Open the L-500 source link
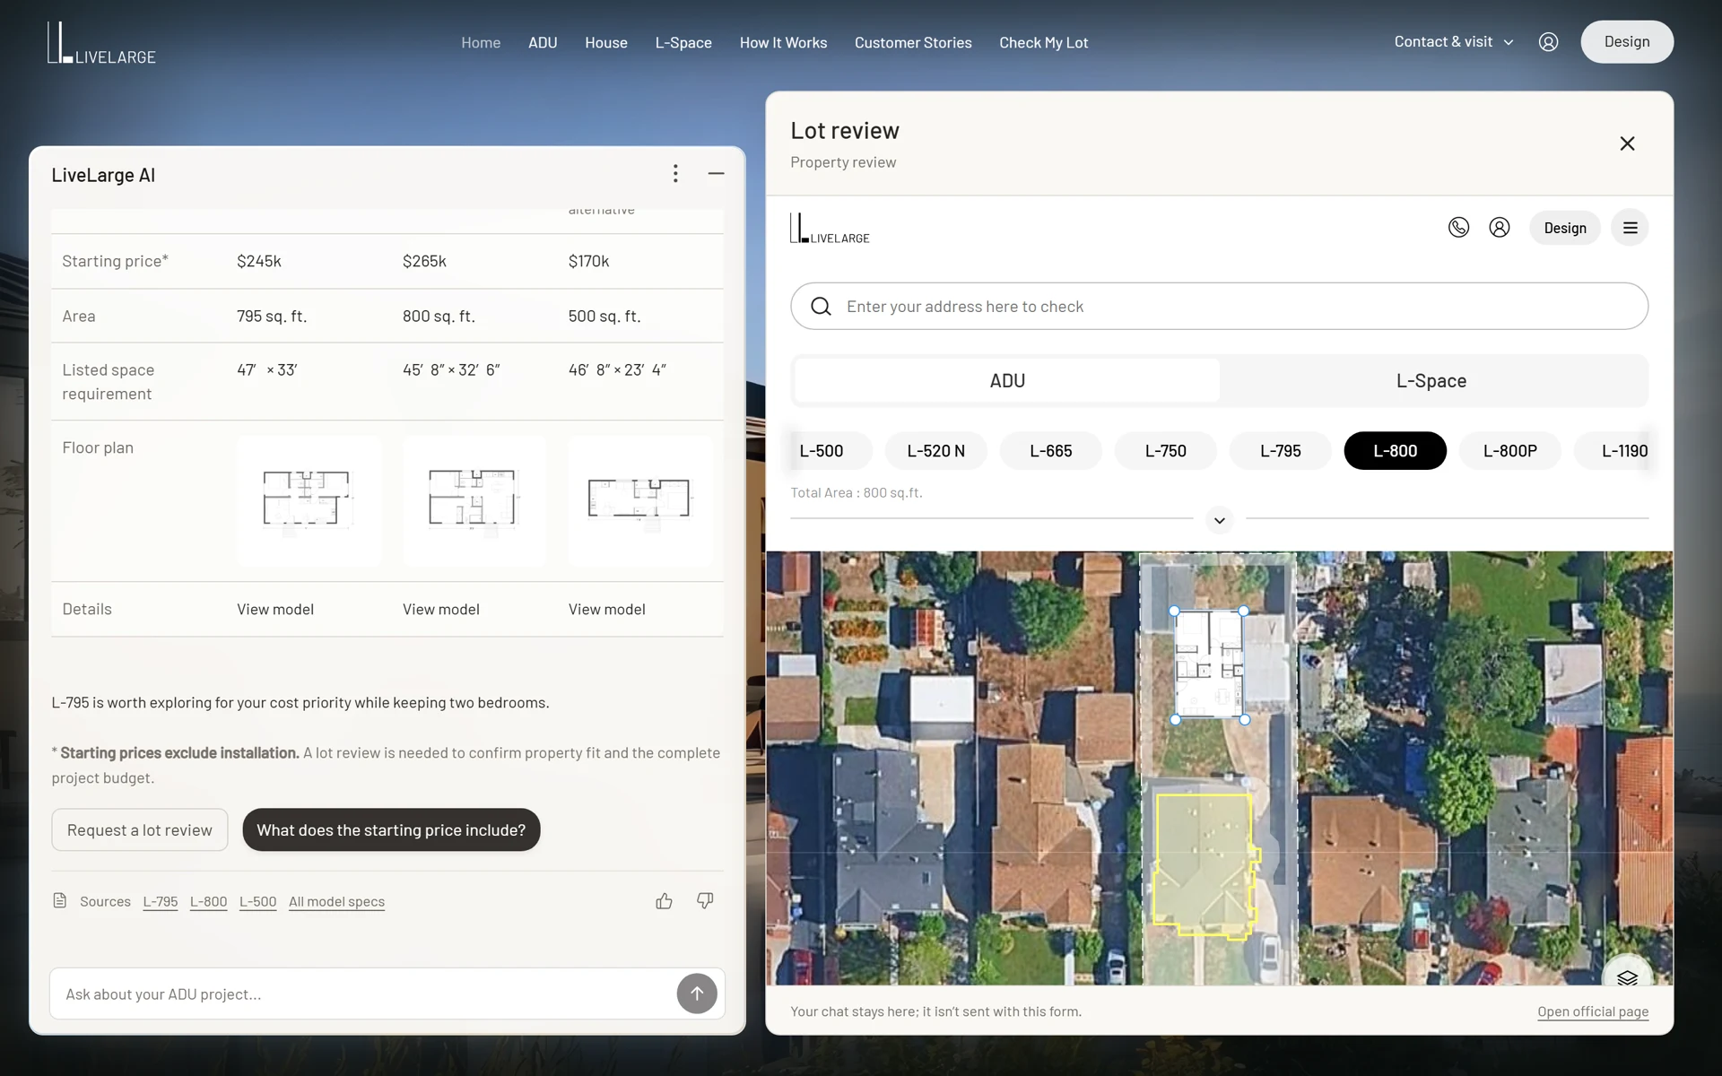This screenshot has height=1076, width=1722. [257, 901]
